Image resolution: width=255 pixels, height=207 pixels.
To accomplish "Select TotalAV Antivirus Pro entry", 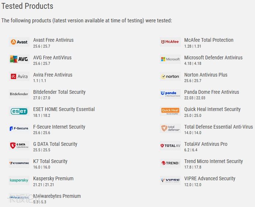I will 206,144.
